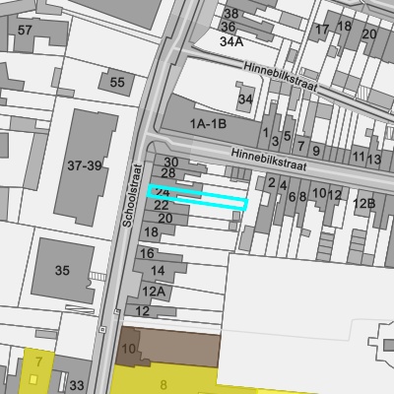Click building labeled 1A-1B
Screen dimensions: 394x394
click(208, 124)
